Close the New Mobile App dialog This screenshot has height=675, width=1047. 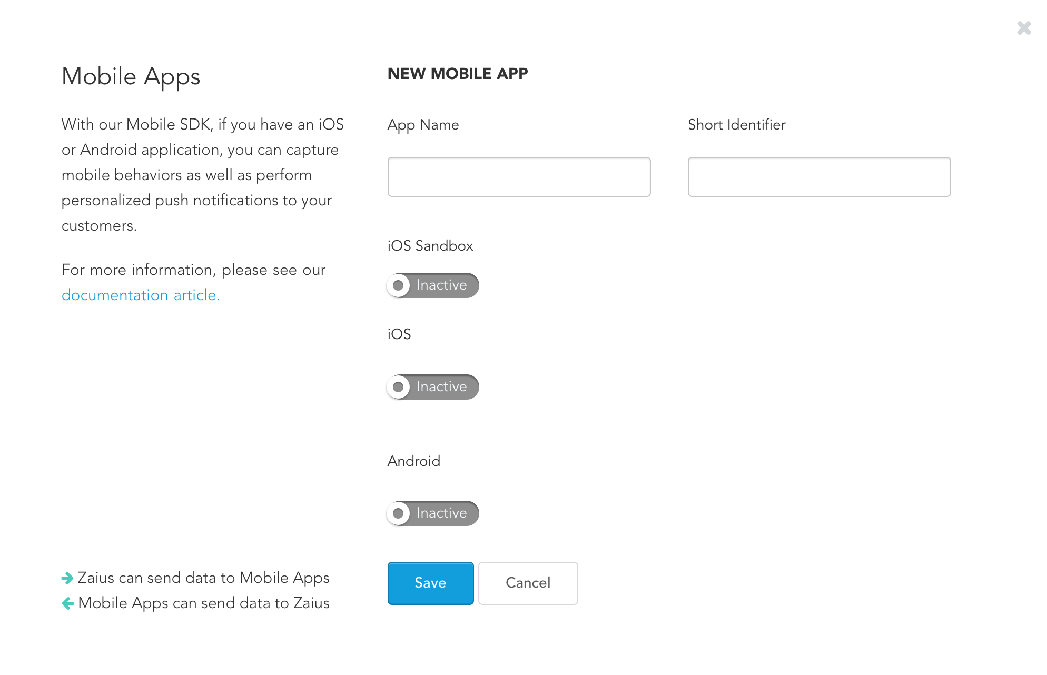click(1024, 28)
